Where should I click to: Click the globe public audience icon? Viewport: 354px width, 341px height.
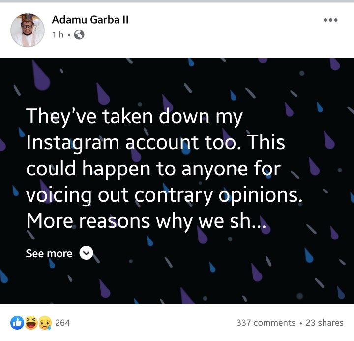79,34
